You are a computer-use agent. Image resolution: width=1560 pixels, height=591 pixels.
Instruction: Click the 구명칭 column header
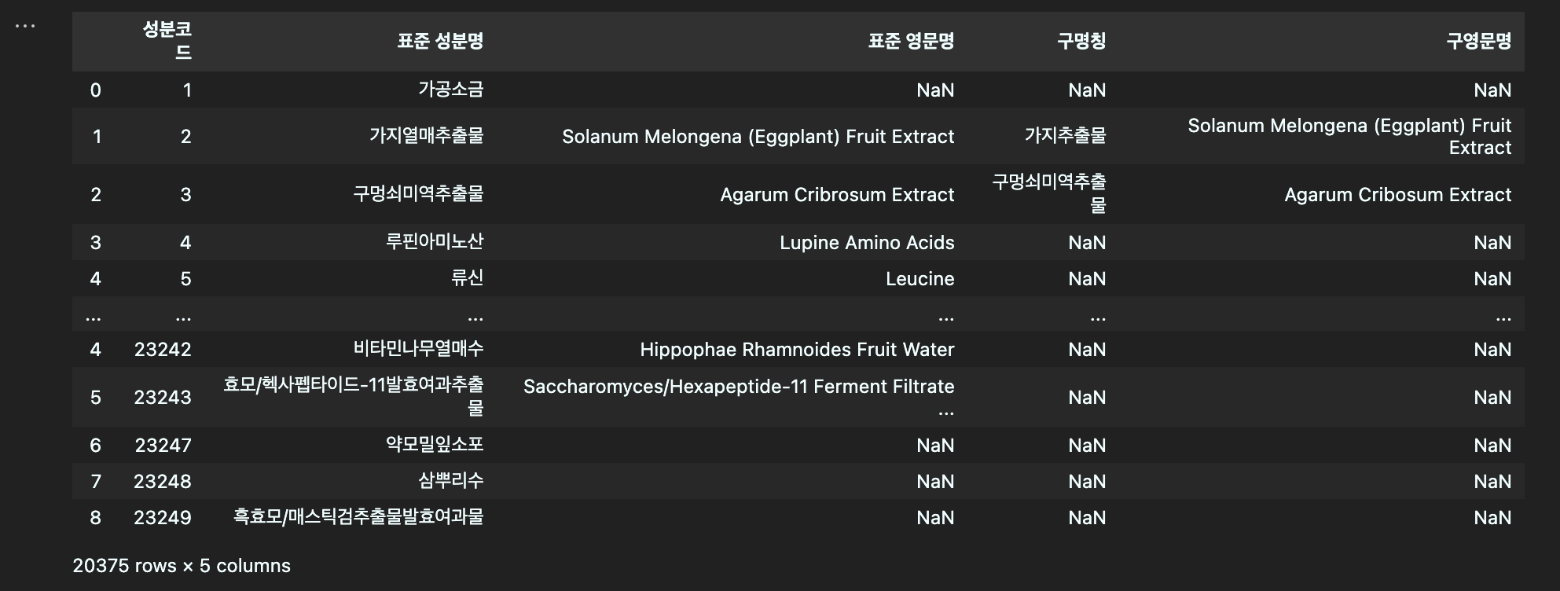1081,41
